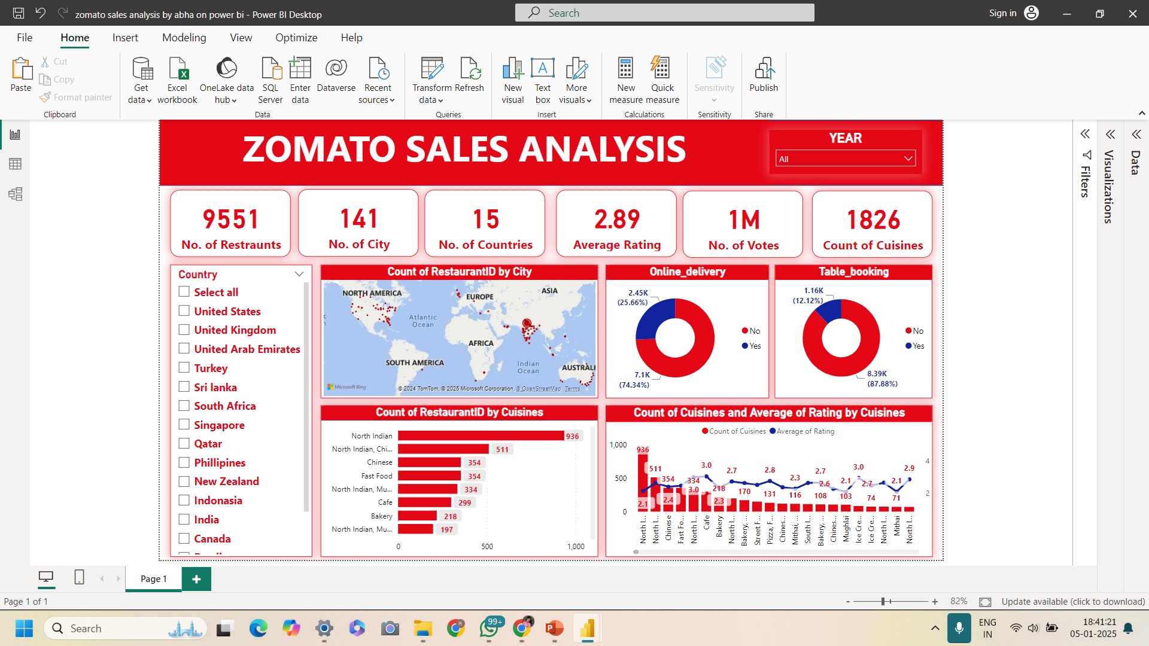The width and height of the screenshot is (1149, 646).
Task: Collapse the ribbon with chevron
Action: tap(1141, 113)
